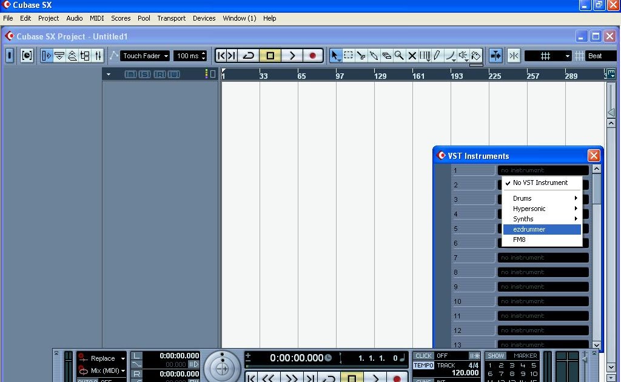This screenshot has height=382, width=621.
Task: Show the Inspector panel
Action: [x=46, y=56]
